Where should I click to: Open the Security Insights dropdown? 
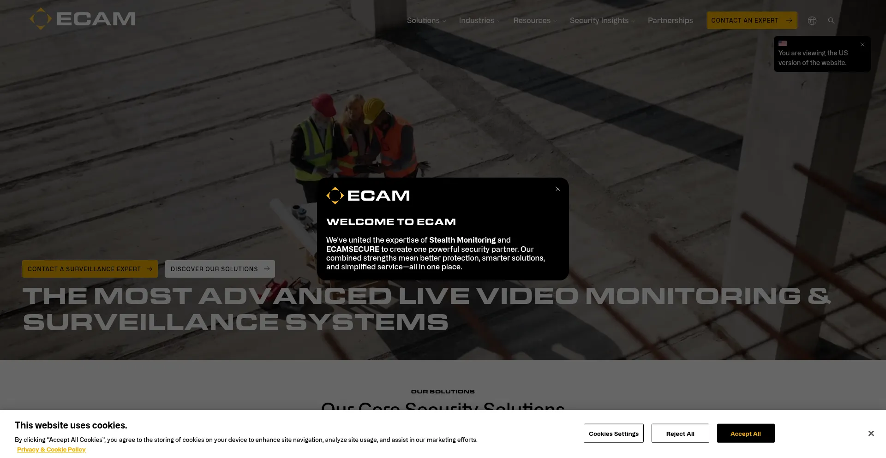(x=599, y=20)
